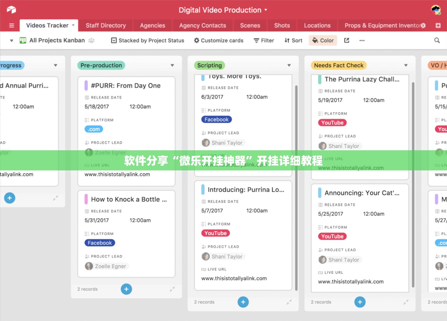Open Customize cards settings
447x321 pixels.
pyautogui.click(x=219, y=40)
